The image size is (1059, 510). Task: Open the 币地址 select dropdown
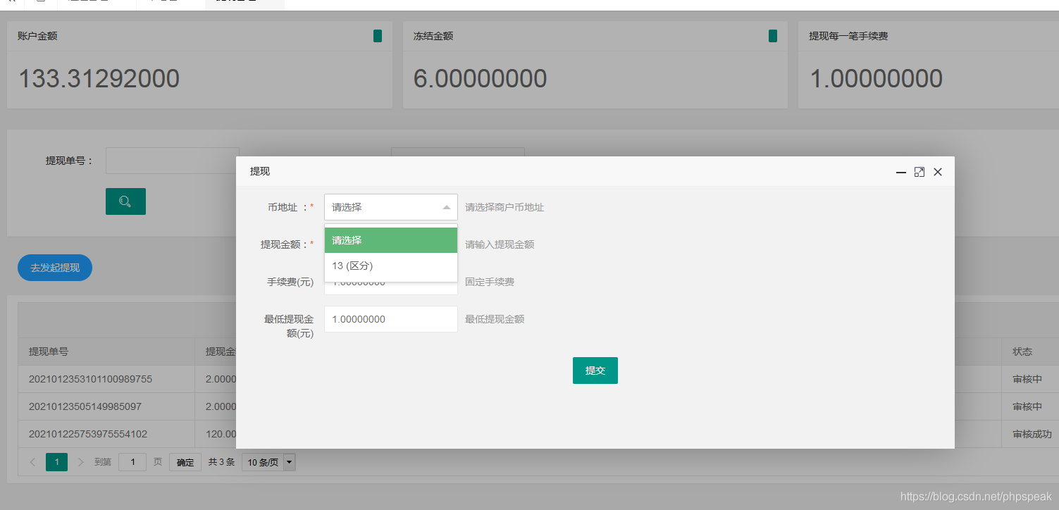click(x=391, y=207)
